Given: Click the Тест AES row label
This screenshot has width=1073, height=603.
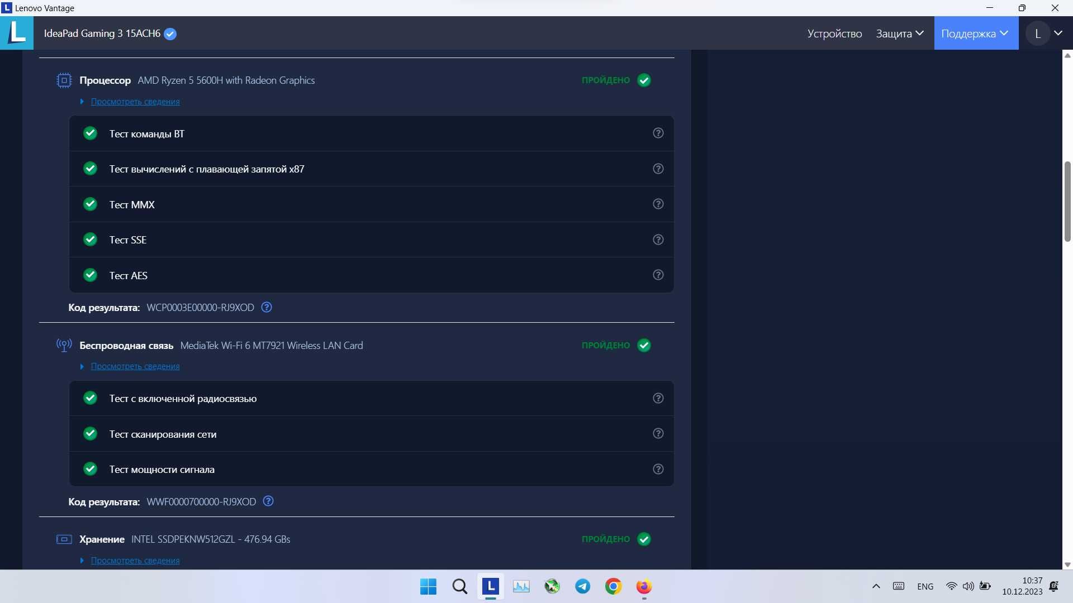Looking at the screenshot, I should point(129,275).
